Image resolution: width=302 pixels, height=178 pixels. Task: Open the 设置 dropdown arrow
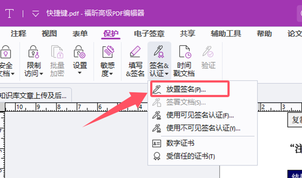80,73
